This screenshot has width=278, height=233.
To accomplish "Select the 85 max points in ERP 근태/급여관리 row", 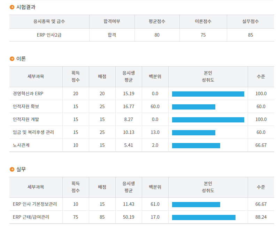I will [x=102, y=217].
